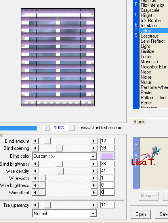The image size is (168, 223).
Task: Open the Blind color dropdown
Action: click(x=94, y=156)
